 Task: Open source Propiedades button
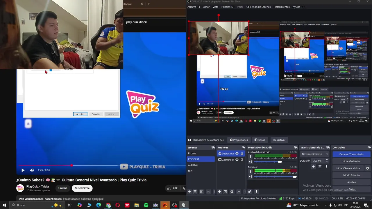(x=239, y=140)
